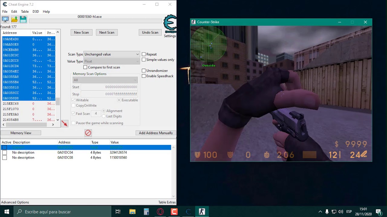Click the Start address field
Image resolution: width=387 pixels, height=217 pixels.
click(x=109, y=87)
